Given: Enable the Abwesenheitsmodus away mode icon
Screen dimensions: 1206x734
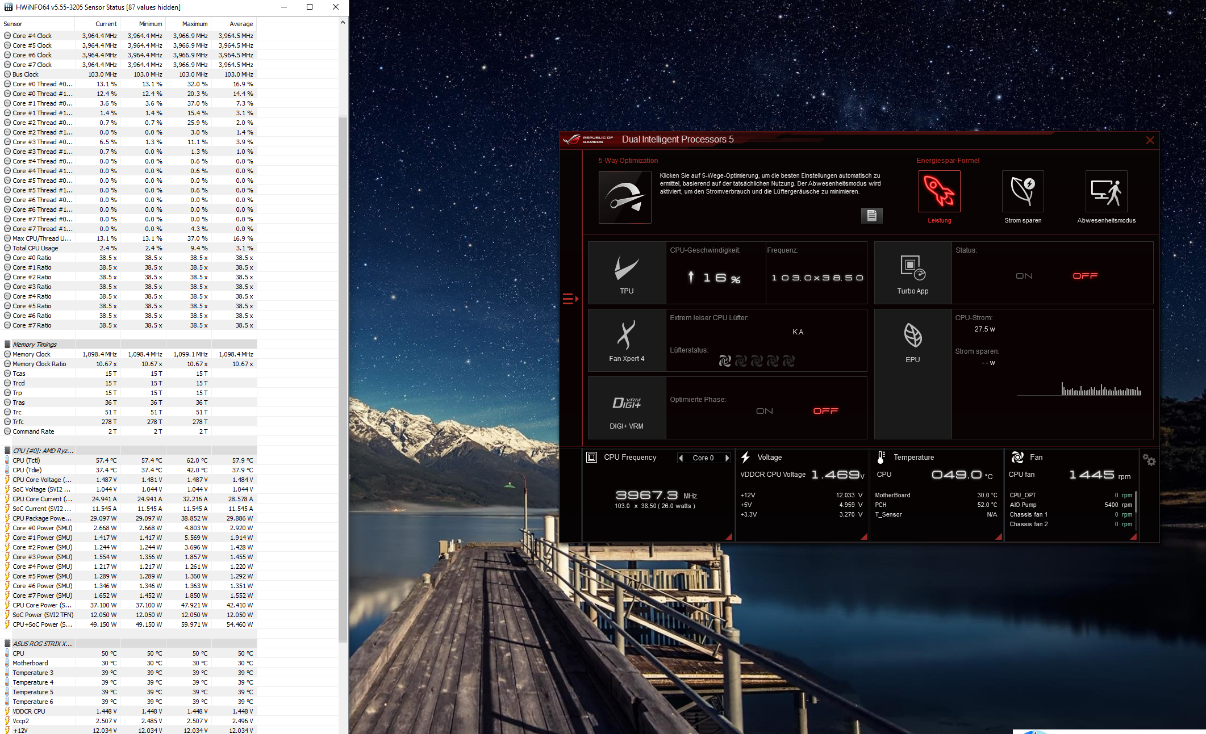Looking at the screenshot, I should click(1106, 191).
